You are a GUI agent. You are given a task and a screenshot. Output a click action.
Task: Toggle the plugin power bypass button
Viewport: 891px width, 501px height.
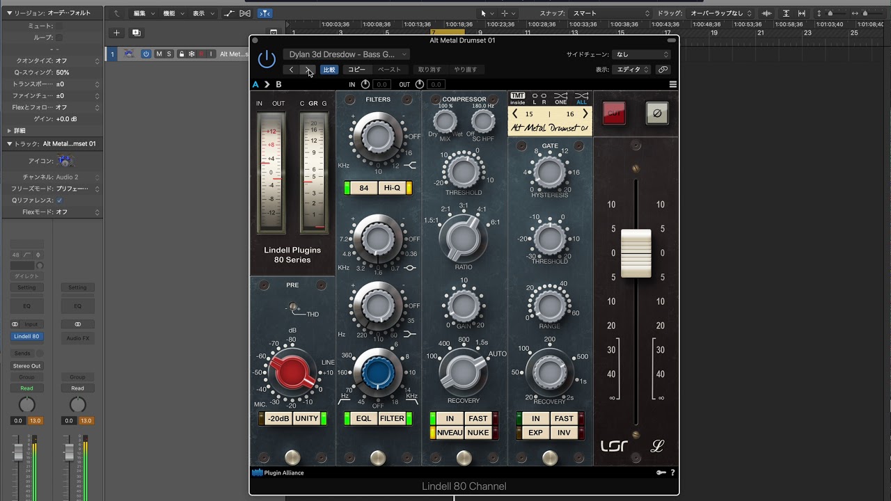point(267,59)
